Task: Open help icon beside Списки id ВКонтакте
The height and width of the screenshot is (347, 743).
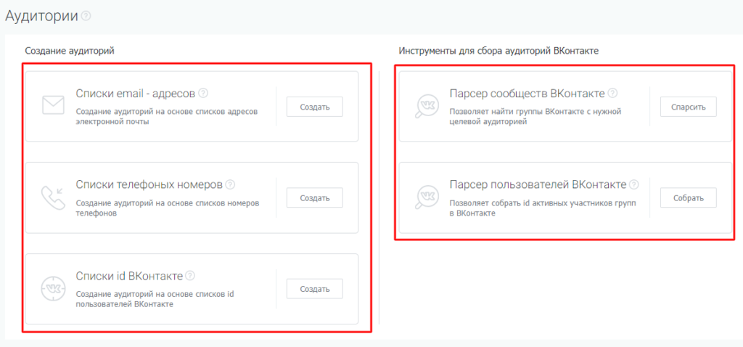Action: 190,276
